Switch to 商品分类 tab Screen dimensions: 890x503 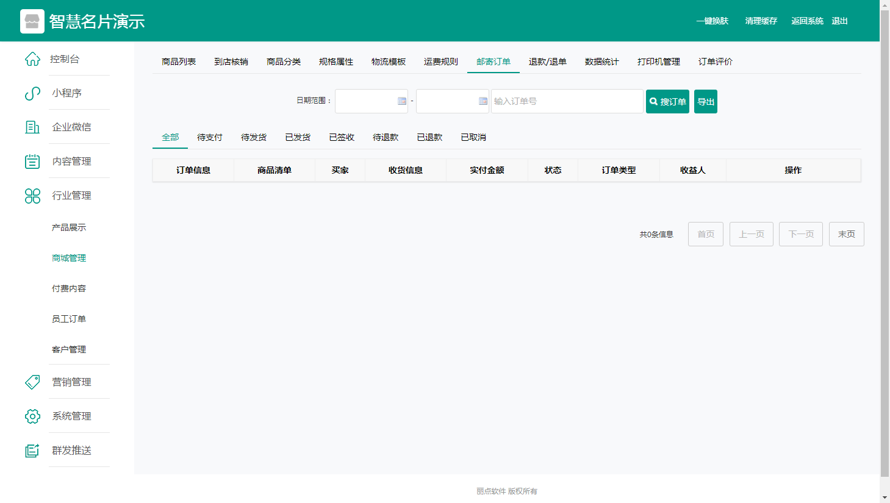coord(284,62)
